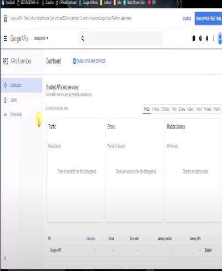Open Dashboard in the sidebar
Screen dimensions: 222x271
tap(21, 85)
